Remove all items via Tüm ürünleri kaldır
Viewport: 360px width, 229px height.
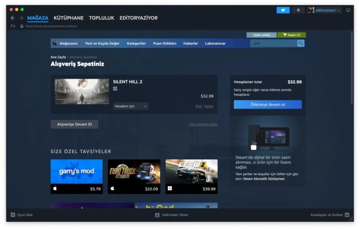[203, 124]
